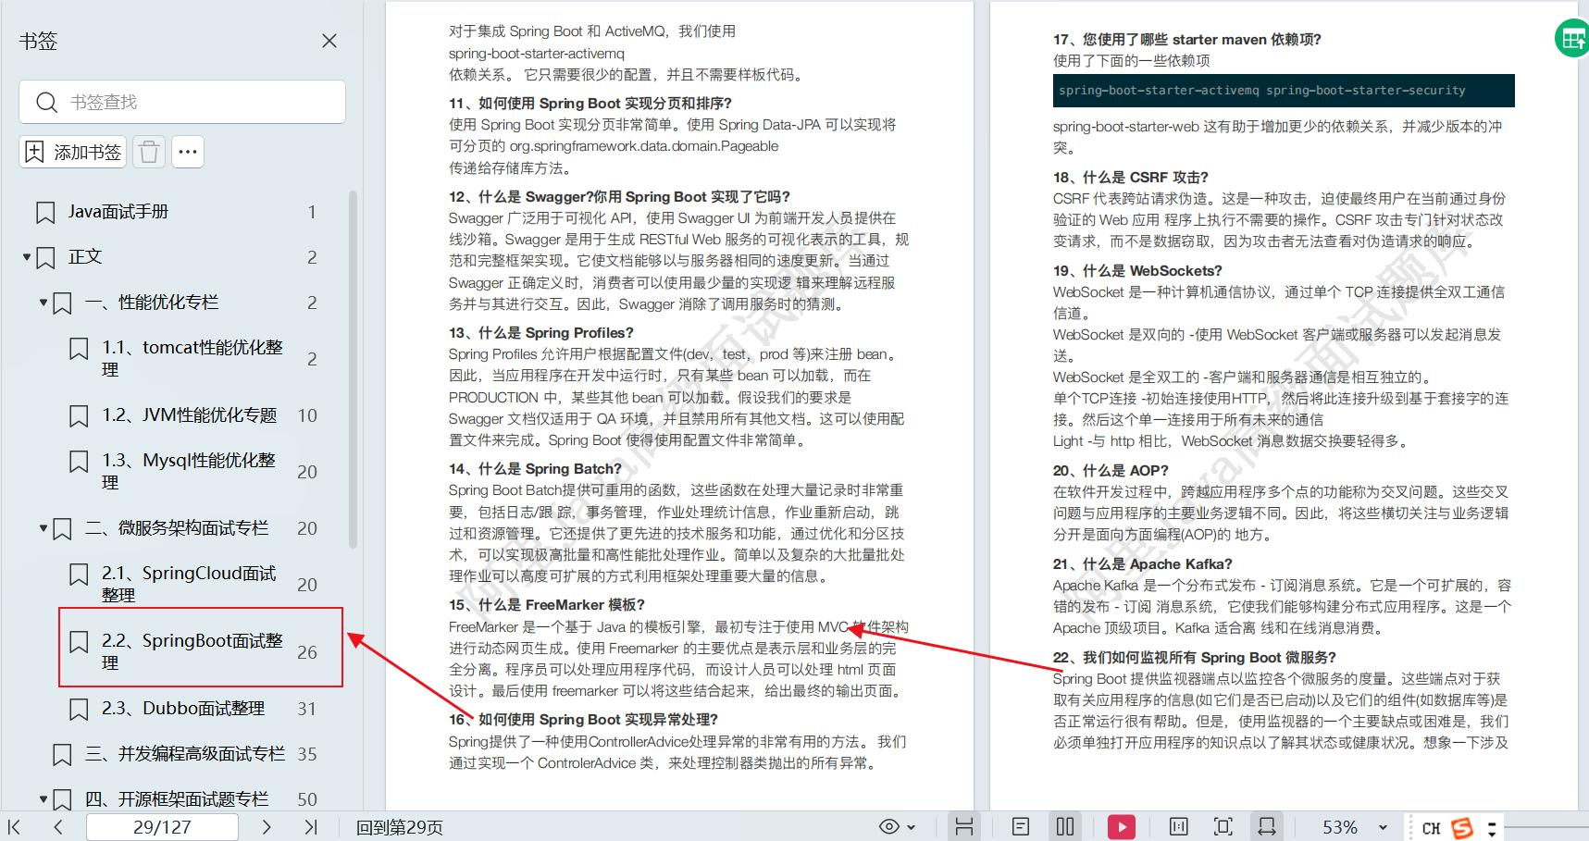Select the 四、开源框架面试题专栏 bookmark

click(x=177, y=798)
